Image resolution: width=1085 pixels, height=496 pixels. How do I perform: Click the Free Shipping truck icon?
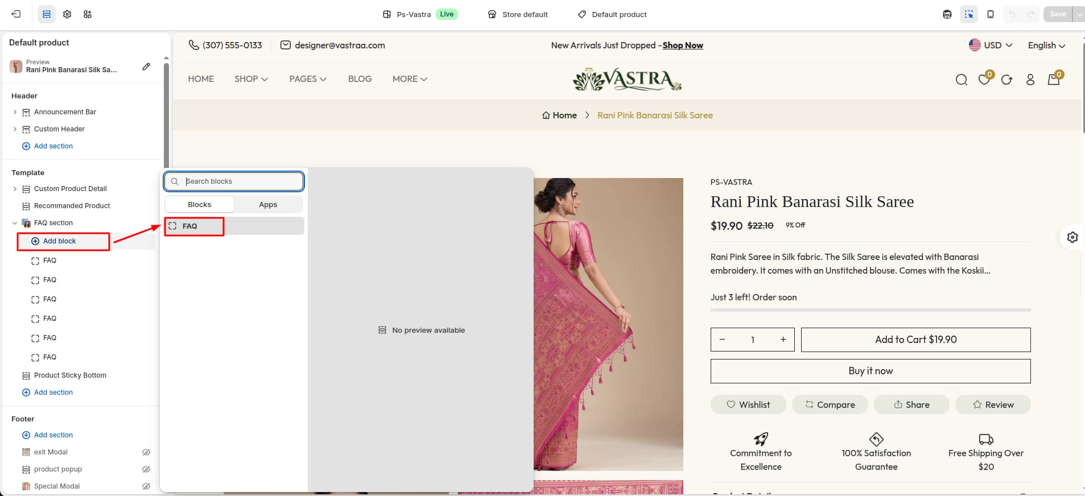986,439
